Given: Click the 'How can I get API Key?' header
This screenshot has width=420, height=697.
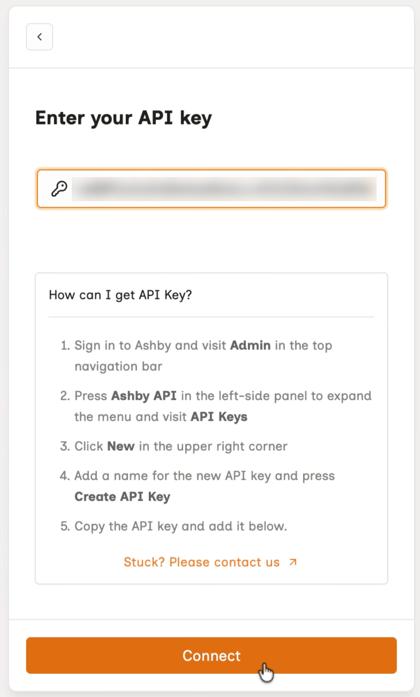Looking at the screenshot, I should [120, 295].
